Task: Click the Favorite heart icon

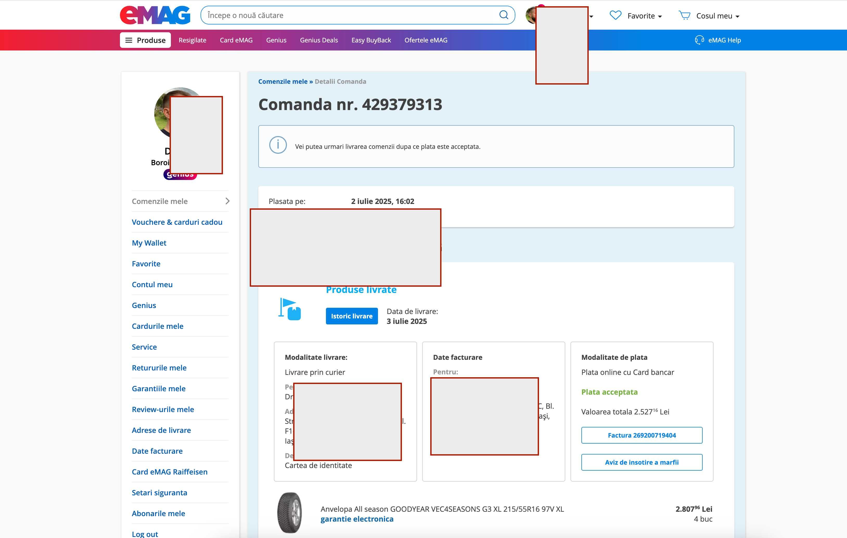Action: pos(615,16)
